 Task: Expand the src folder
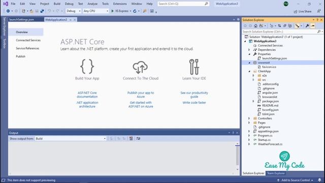tap(253, 80)
